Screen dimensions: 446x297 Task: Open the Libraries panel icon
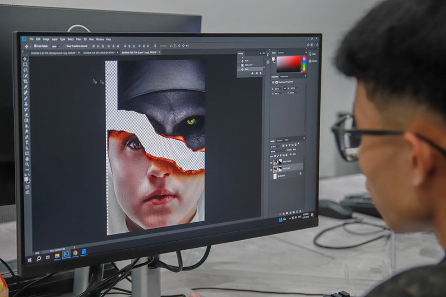[310, 61]
